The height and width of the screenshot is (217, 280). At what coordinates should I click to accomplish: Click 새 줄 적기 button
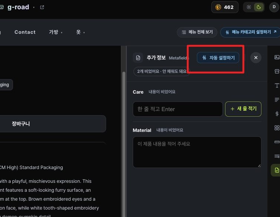point(243,109)
